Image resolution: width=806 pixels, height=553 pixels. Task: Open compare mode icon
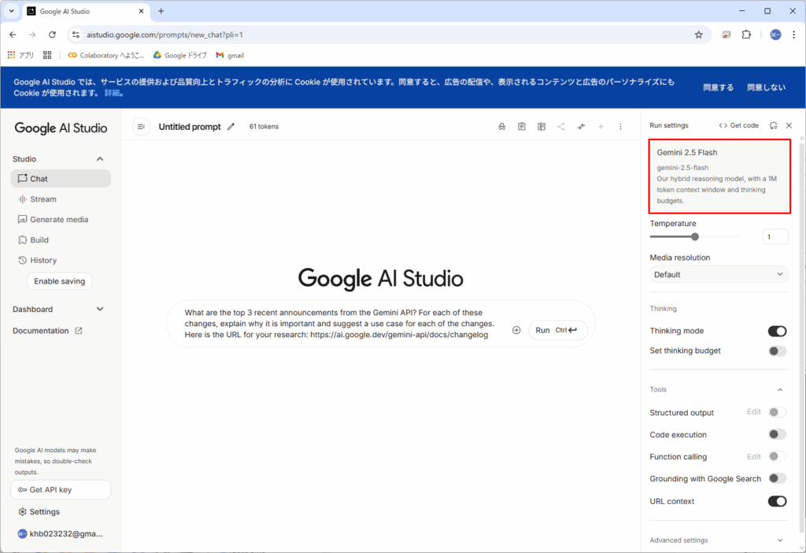point(542,127)
